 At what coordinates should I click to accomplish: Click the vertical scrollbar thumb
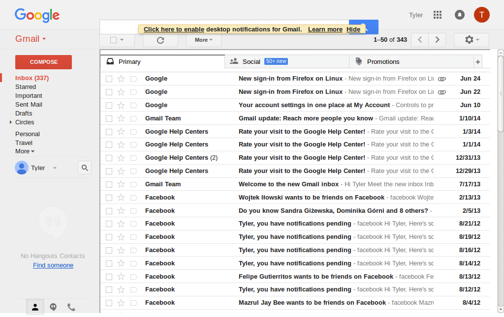point(501,93)
